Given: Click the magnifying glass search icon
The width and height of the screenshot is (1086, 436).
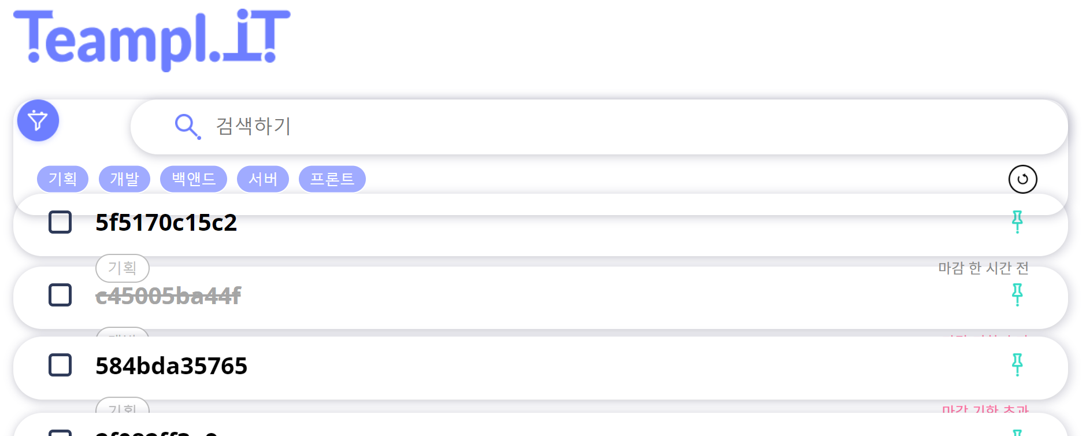Looking at the screenshot, I should point(187,126).
